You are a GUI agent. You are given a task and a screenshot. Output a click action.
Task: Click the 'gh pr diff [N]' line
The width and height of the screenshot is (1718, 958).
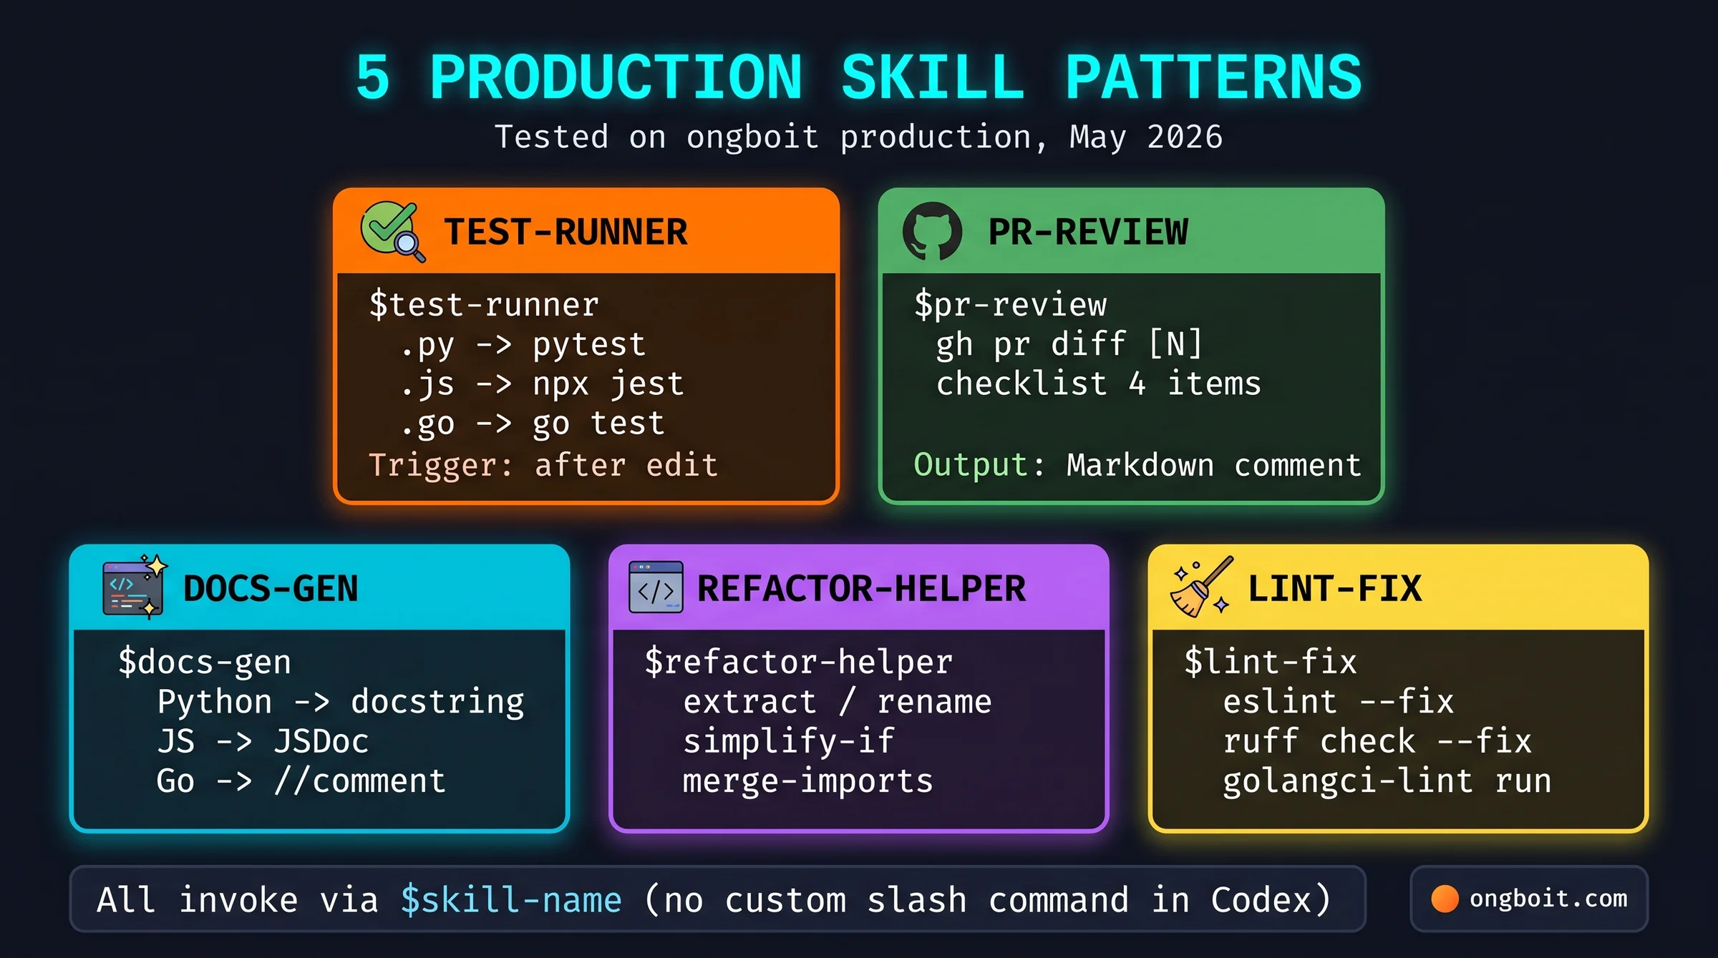[1069, 344]
